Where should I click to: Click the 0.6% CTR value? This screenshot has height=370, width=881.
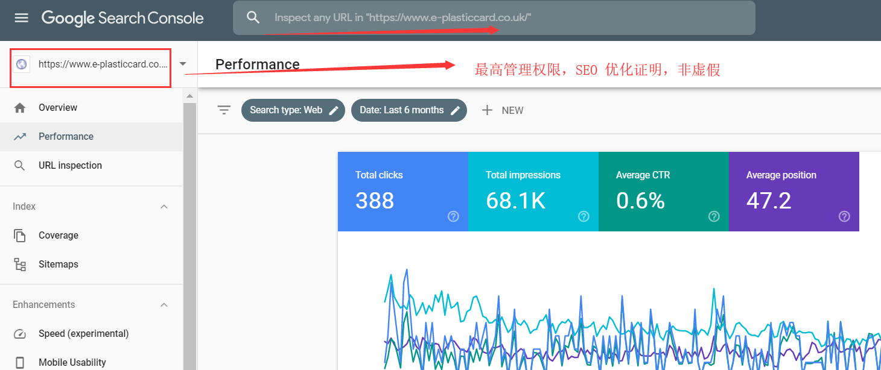640,201
